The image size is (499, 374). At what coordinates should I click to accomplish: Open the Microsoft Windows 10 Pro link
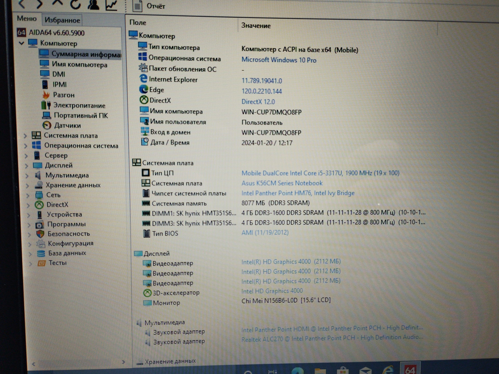279,60
